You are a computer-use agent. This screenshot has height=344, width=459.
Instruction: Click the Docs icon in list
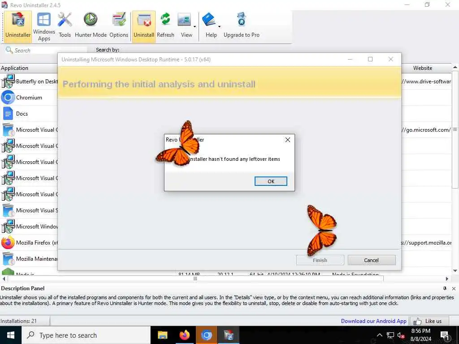[x=8, y=113]
